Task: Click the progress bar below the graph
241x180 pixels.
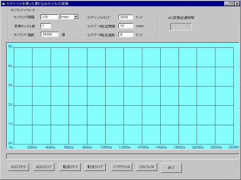Action: tap(122, 156)
